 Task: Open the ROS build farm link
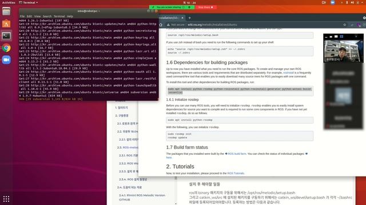pos(237,154)
